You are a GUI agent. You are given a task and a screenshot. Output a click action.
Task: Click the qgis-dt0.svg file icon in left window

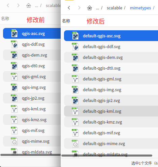14,66
